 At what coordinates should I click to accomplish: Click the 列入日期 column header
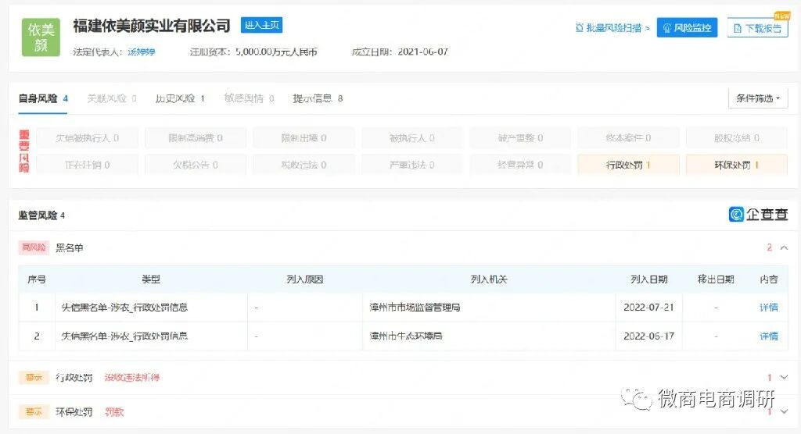point(648,279)
